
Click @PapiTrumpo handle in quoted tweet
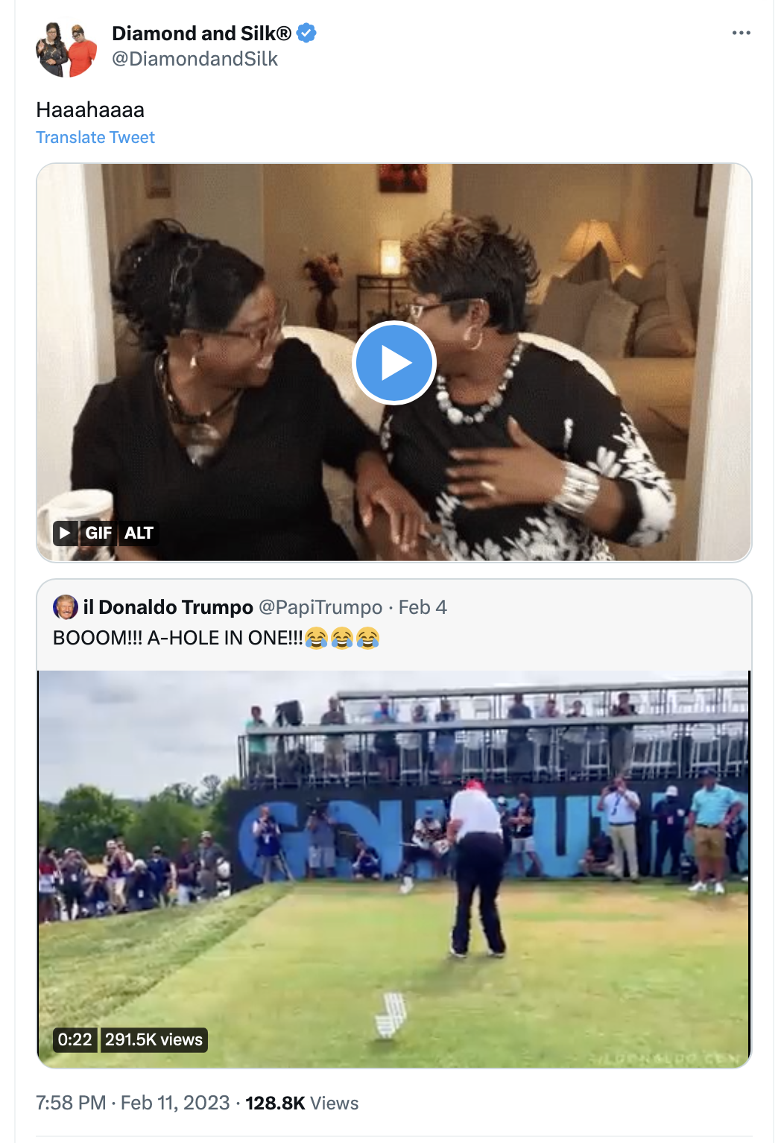pyautogui.click(x=320, y=607)
